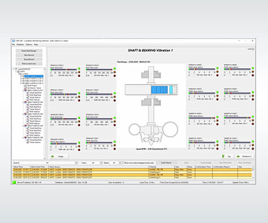Image resolution: width=268 pixels, height=223 pixels.
Task: Click the green connection status icon in status bar
Action: [14, 182]
